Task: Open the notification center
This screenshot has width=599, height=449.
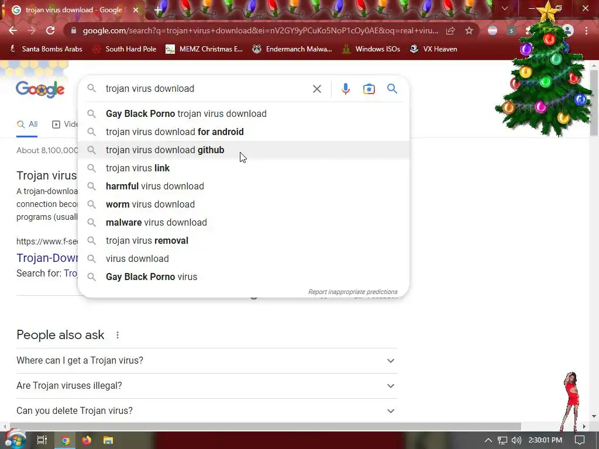Action: [x=580, y=440]
